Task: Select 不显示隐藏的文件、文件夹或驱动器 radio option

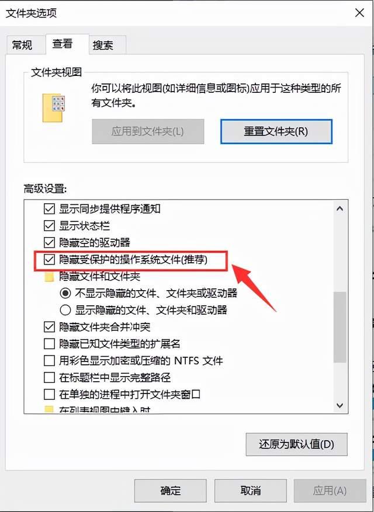Action: coord(65,293)
